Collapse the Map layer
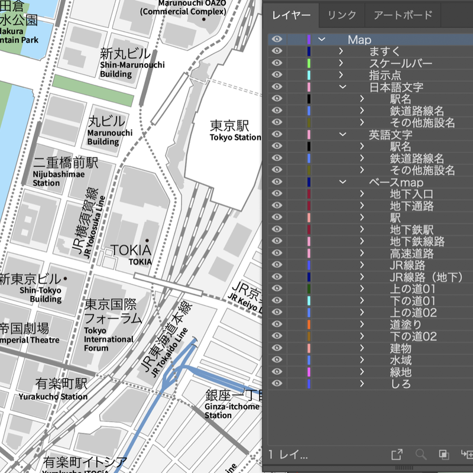Screen dimensions: 473x473 click(x=322, y=40)
